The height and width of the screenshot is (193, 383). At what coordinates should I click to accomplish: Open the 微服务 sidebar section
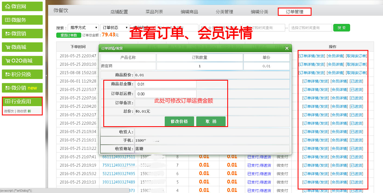tap(22, 20)
